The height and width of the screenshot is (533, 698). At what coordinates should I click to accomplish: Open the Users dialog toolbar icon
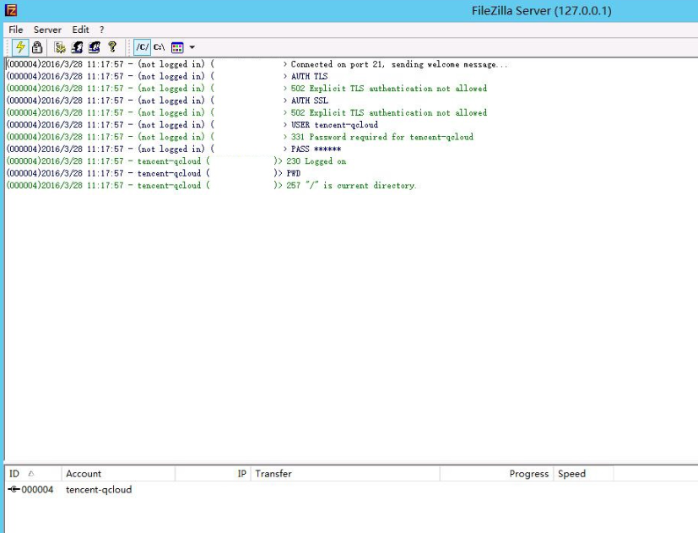(77, 47)
